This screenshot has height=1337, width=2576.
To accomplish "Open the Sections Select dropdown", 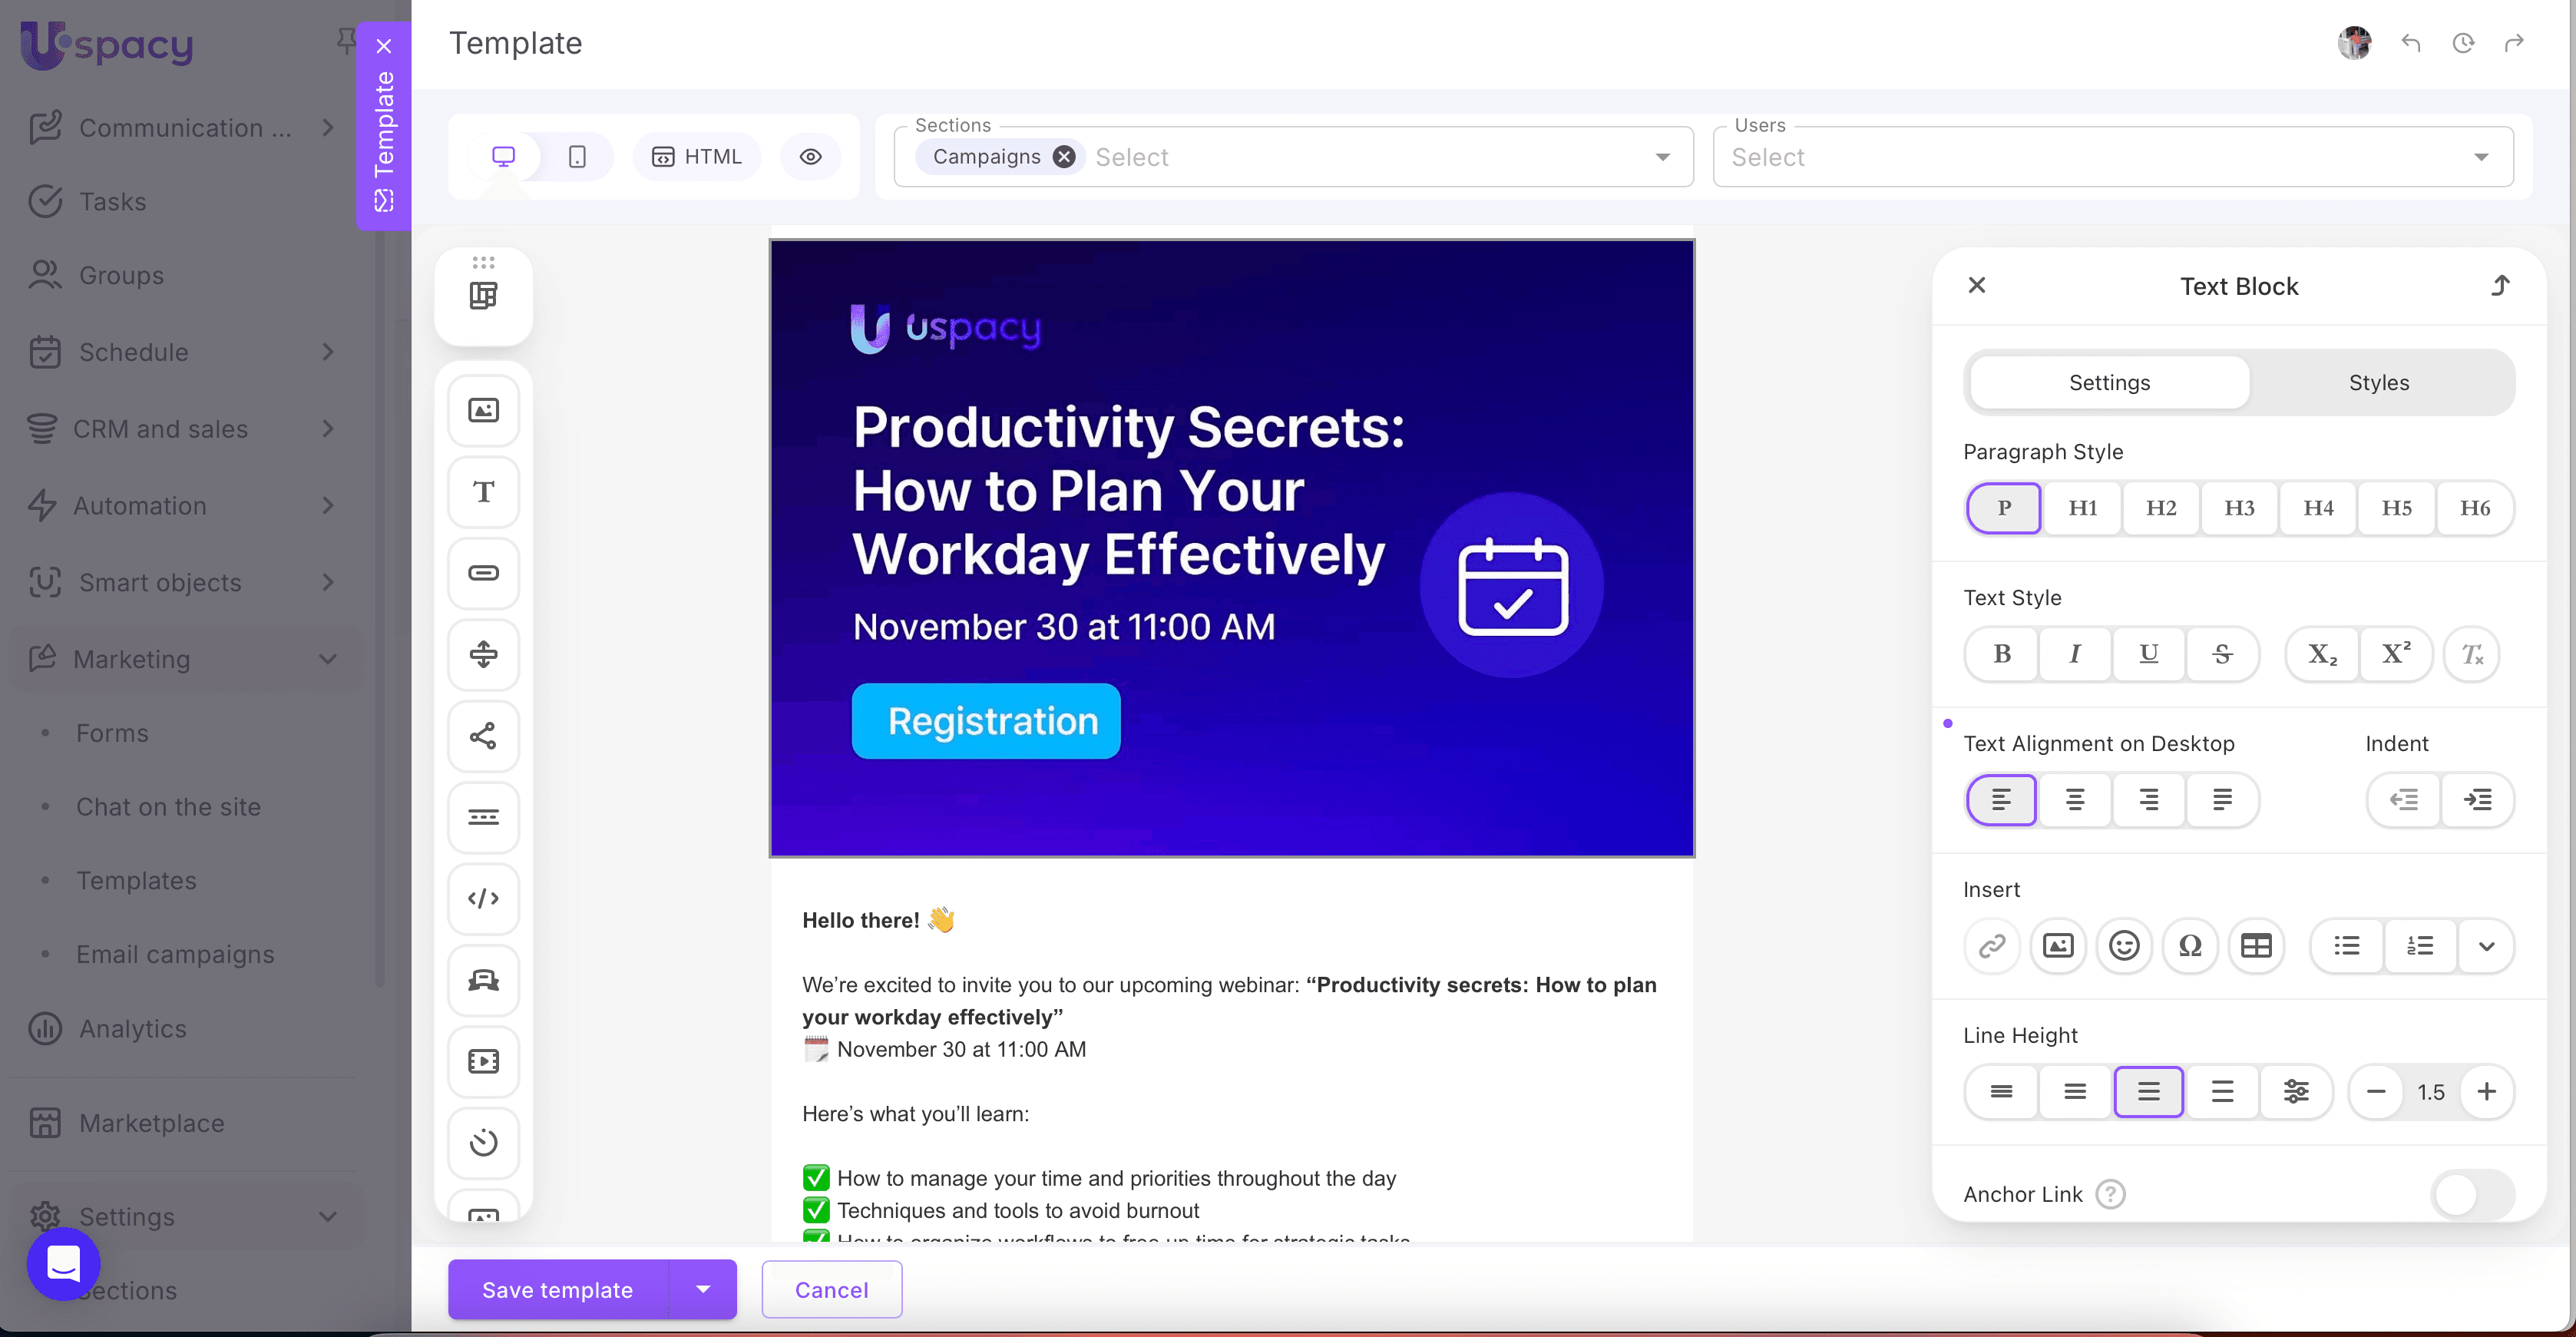I will point(1663,156).
